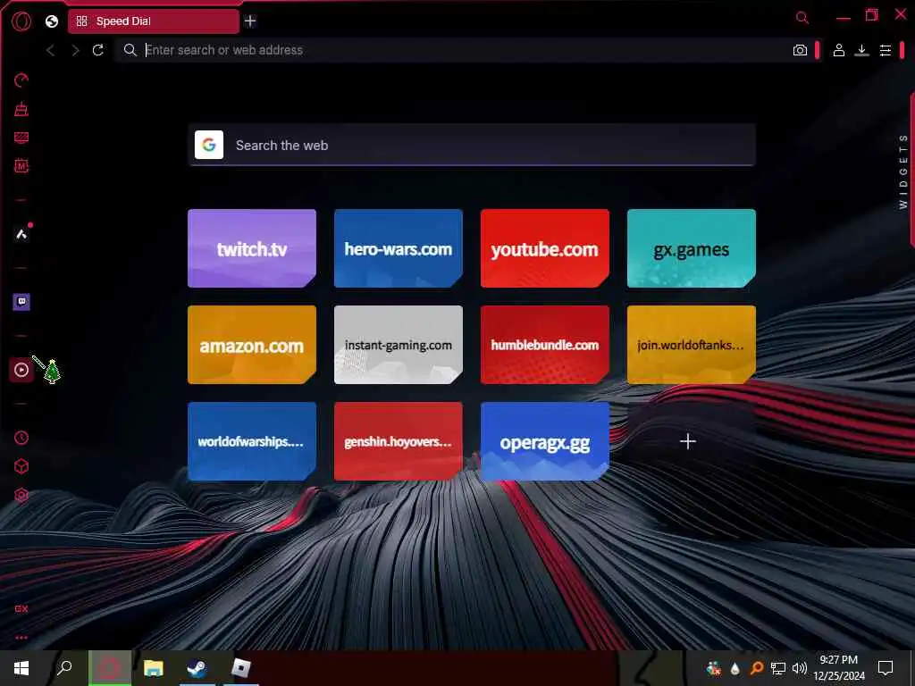This screenshot has width=915, height=686.
Task: Open the GX Cleaner broom icon
Action: coord(21,108)
